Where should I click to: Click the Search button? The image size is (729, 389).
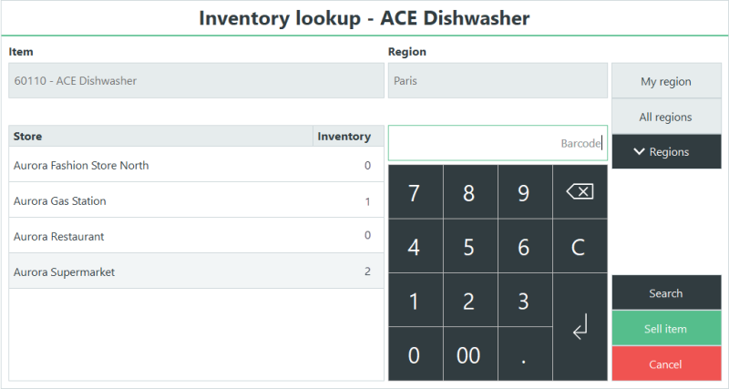pos(667,292)
